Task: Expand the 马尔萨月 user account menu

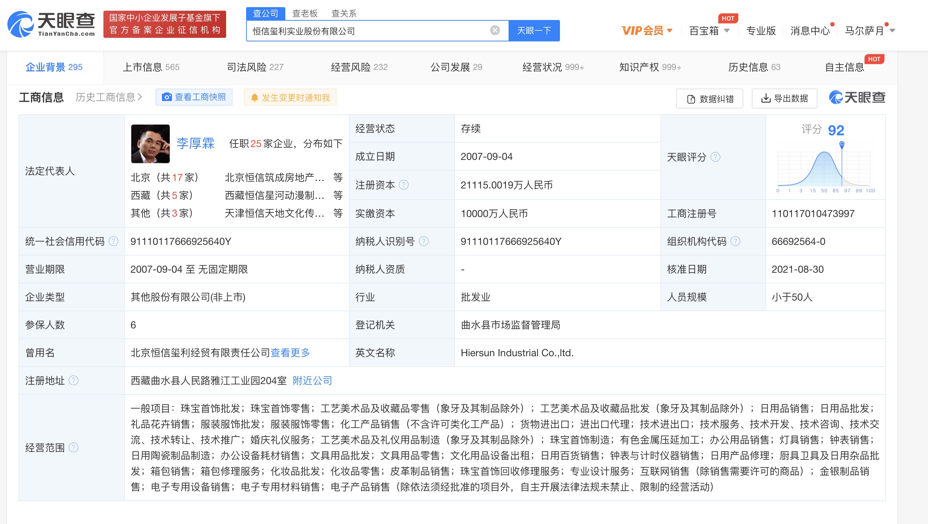Action: (870, 31)
